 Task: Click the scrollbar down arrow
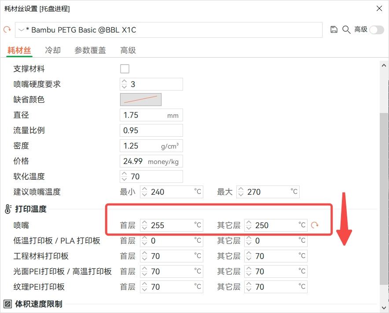384,308
